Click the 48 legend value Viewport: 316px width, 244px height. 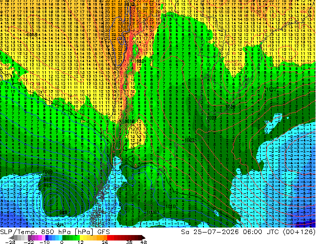144,242
